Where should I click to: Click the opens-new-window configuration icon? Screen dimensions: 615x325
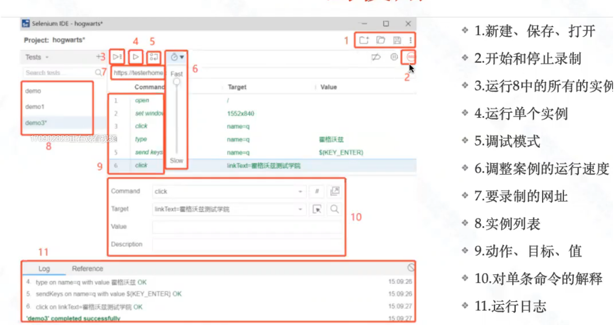coord(335,191)
